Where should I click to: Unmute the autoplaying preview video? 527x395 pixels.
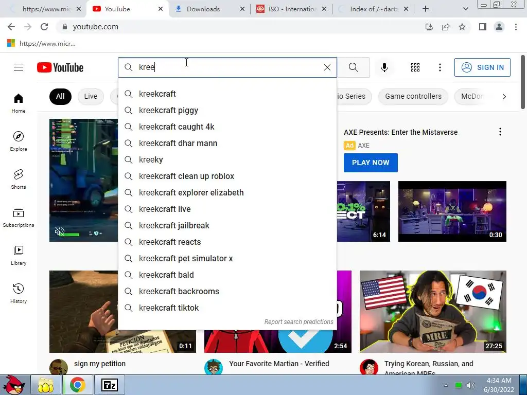(x=60, y=231)
